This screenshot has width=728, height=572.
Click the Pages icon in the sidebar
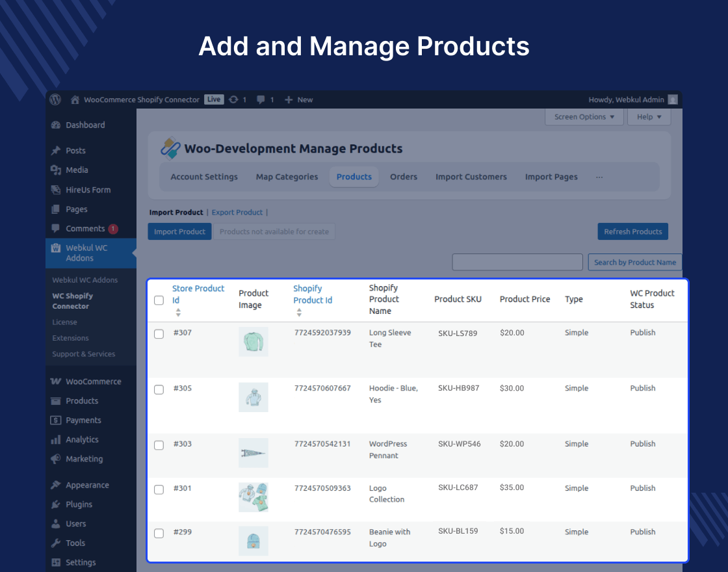pyautogui.click(x=56, y=209)
